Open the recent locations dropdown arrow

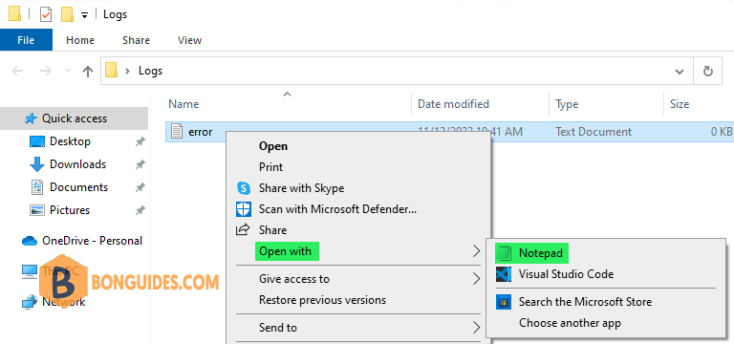(68, 71)
